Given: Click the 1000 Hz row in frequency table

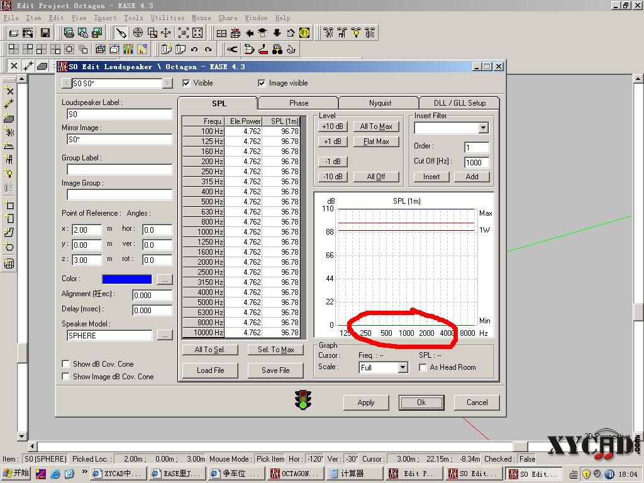Looking at the screenshot, I should (241, 232).
